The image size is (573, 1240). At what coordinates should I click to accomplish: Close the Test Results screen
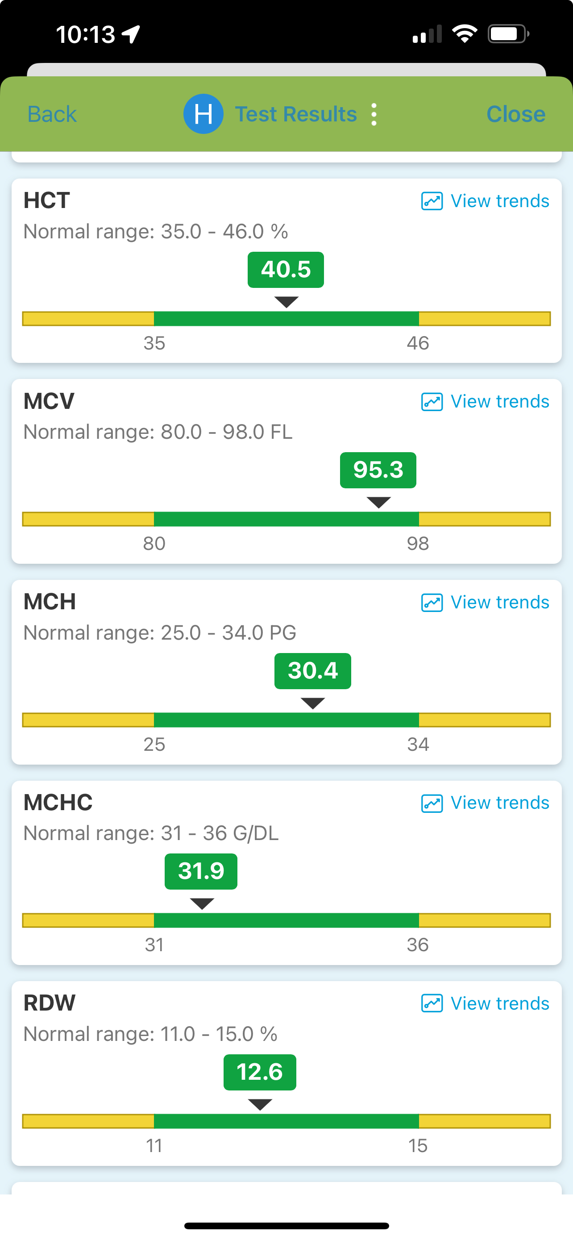coord(516,115)
